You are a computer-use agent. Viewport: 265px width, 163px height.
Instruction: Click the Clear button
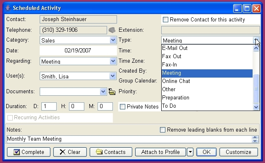coord(70,152)
